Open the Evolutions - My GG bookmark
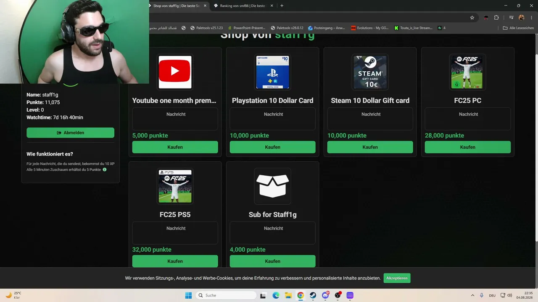The height and width of the screenshot is (302, 538). (369, 28)
